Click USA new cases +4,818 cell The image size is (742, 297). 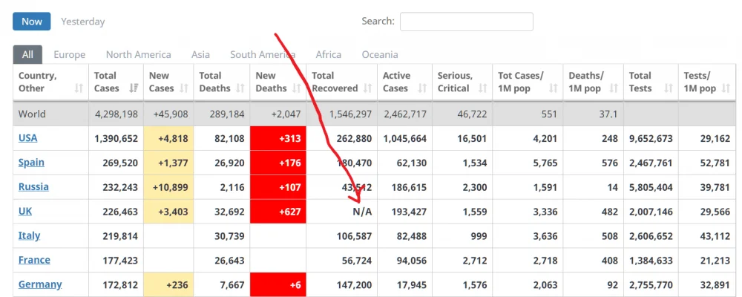pos(168,138)
